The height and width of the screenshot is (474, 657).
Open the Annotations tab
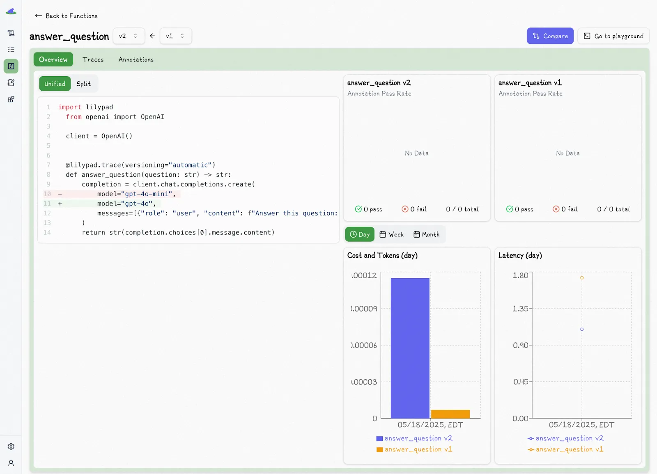coord(136,60)
